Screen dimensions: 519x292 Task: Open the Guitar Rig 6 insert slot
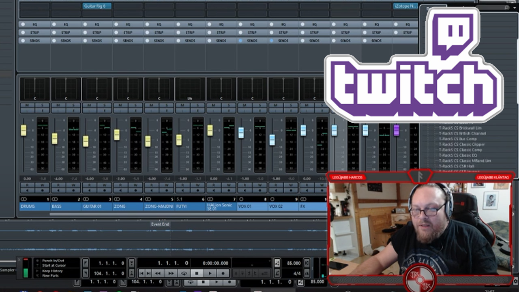point(97,6)
